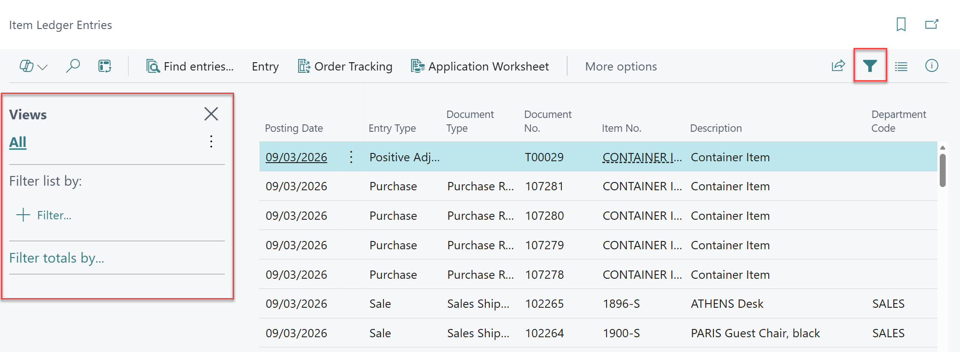This screenshot has height=352, width=960.
Task: Click the Find entries... action
Action: [x=190, y=66]
